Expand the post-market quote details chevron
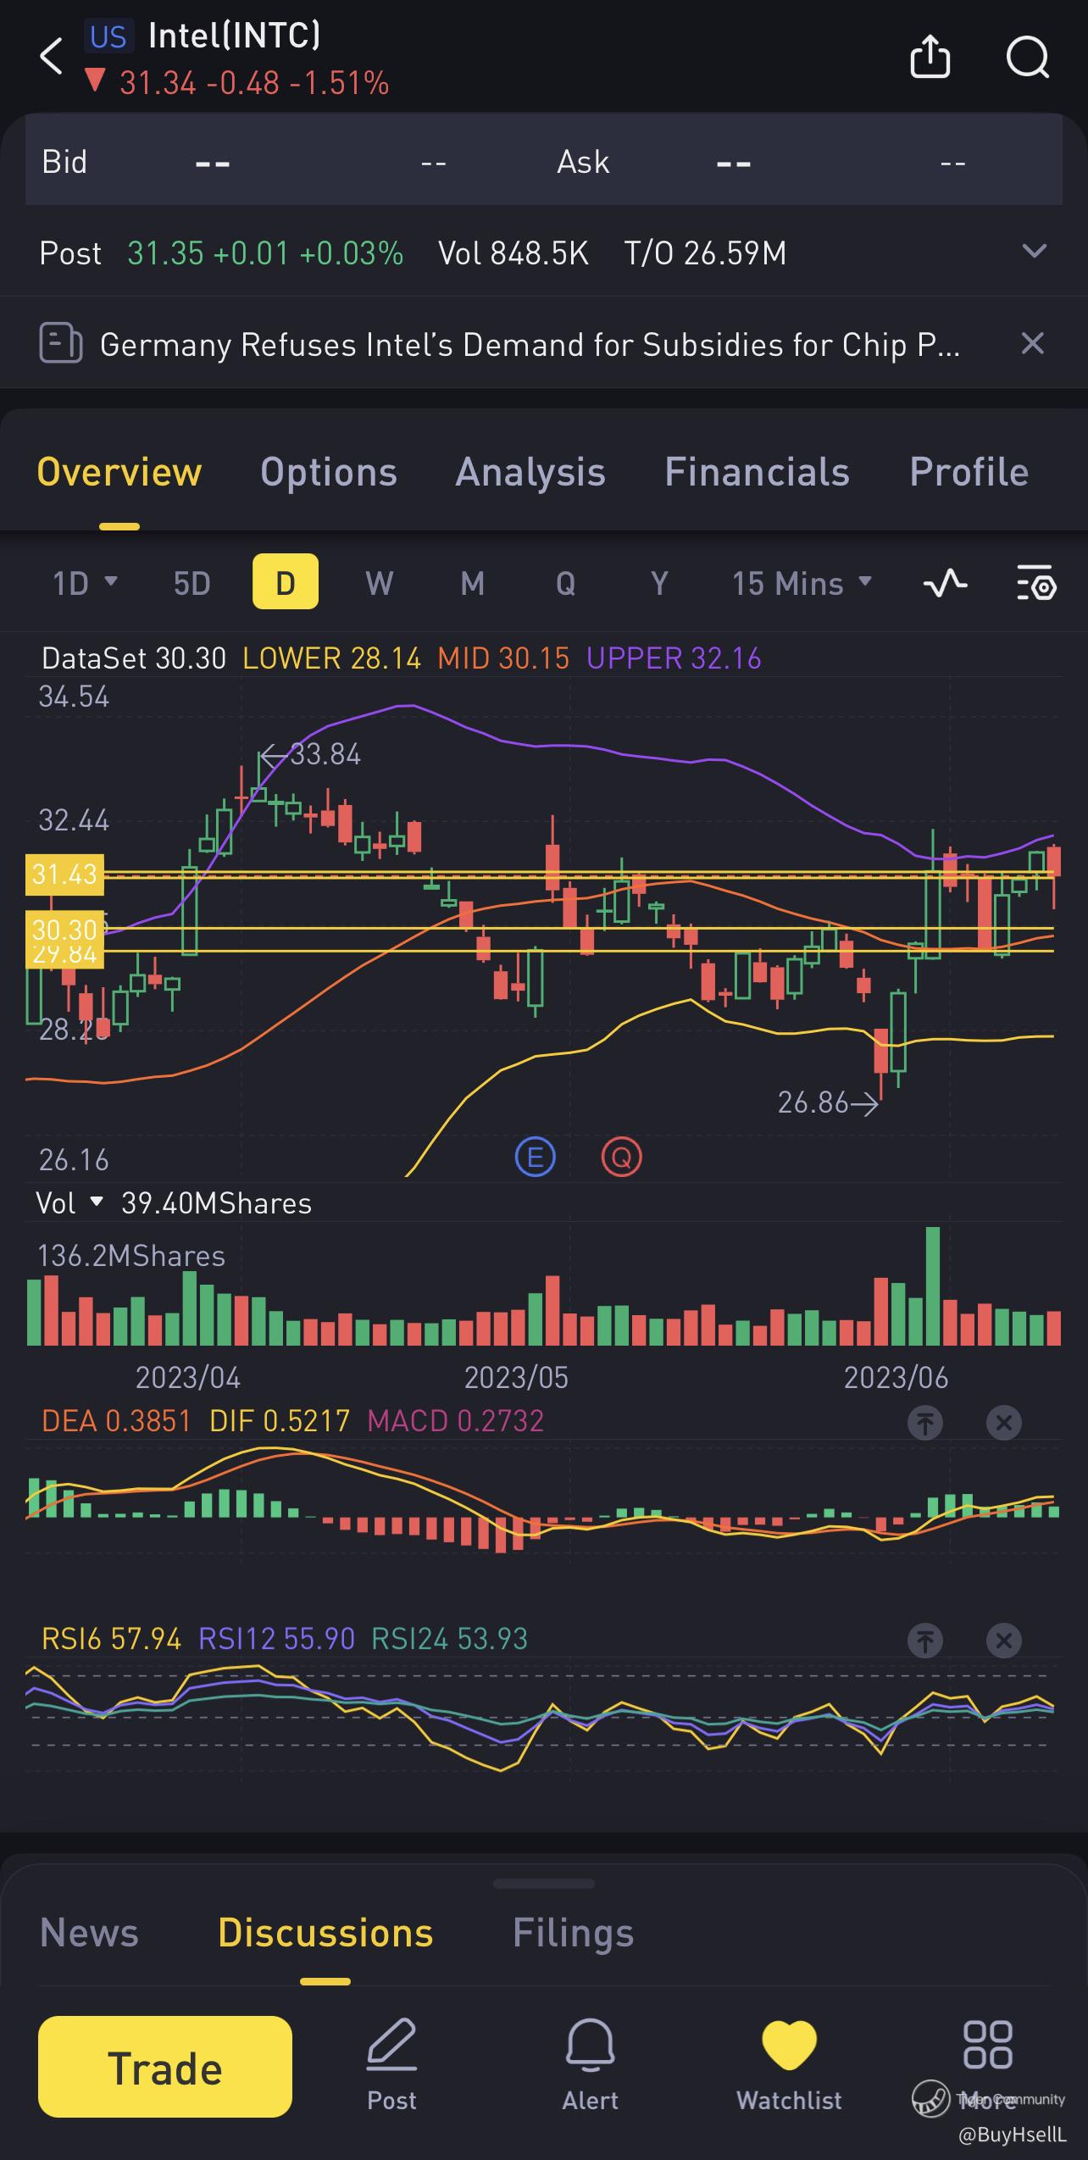The image size is (1088, 2160). pos(1035,252)
